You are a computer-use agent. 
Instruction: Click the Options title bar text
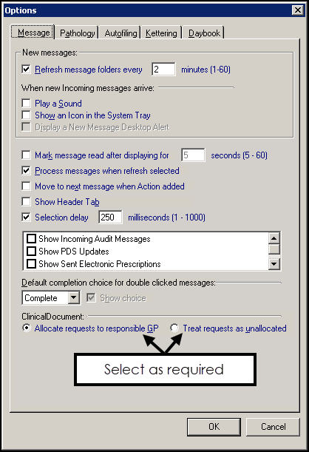click(21, 10)
